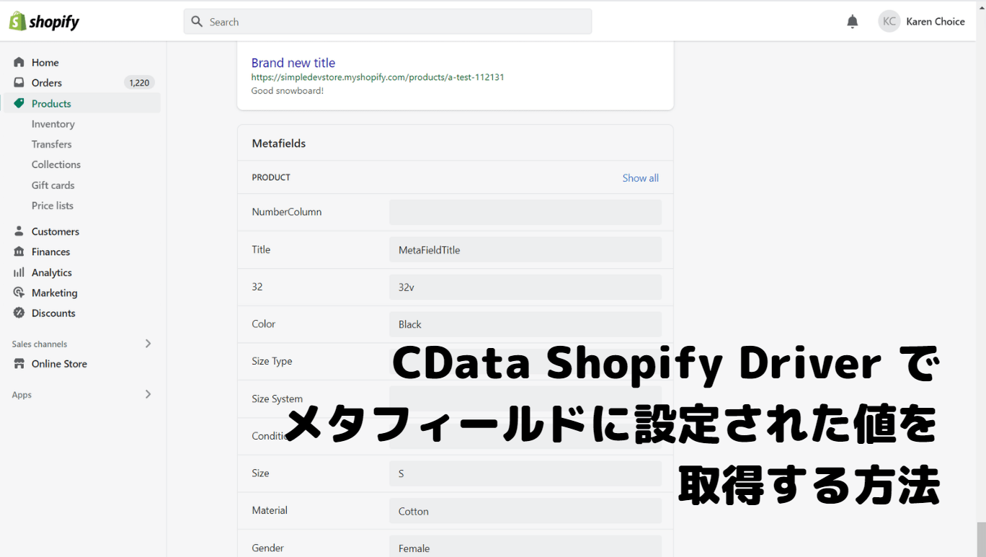Click the Finances bank icon
986x557 pixels.
tap(19, 251)
